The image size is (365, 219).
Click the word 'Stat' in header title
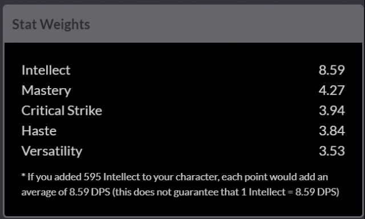pyautogui.click(x=25, y=24)
